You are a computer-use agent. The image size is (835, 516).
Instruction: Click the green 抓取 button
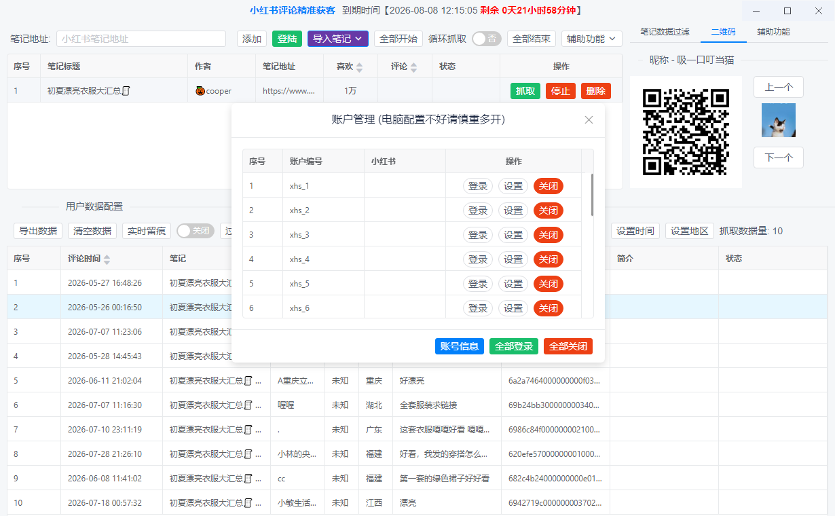[525, 91]
